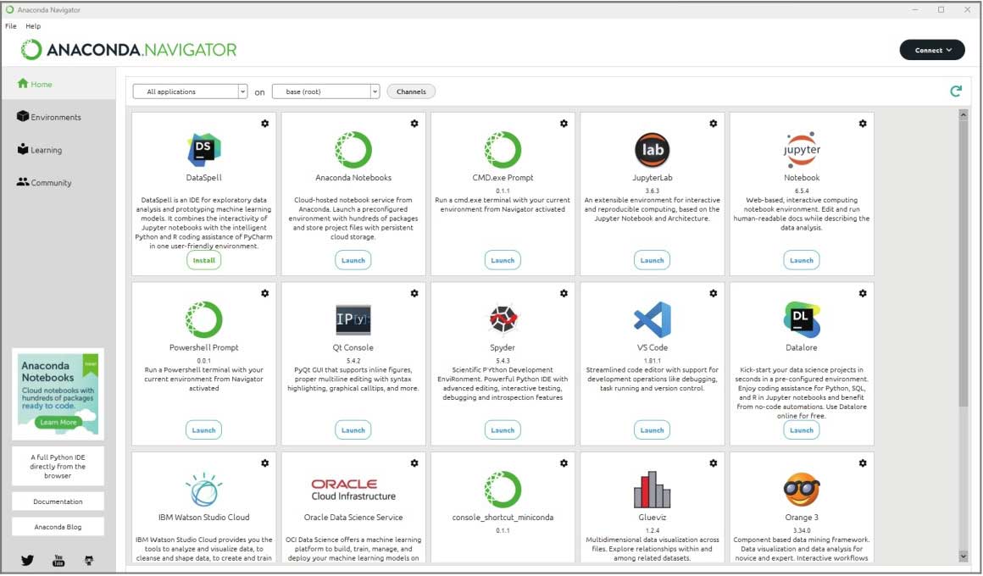Screen dimensions: 983x576
Task: Launch Qt Console
Action: [x=353, y=430]
